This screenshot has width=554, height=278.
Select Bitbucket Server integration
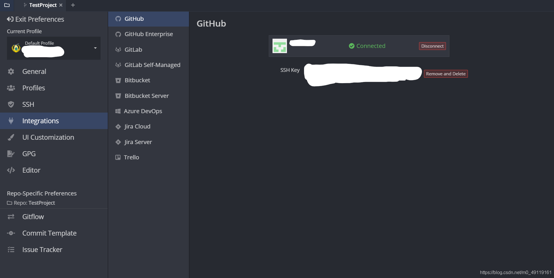149,96
